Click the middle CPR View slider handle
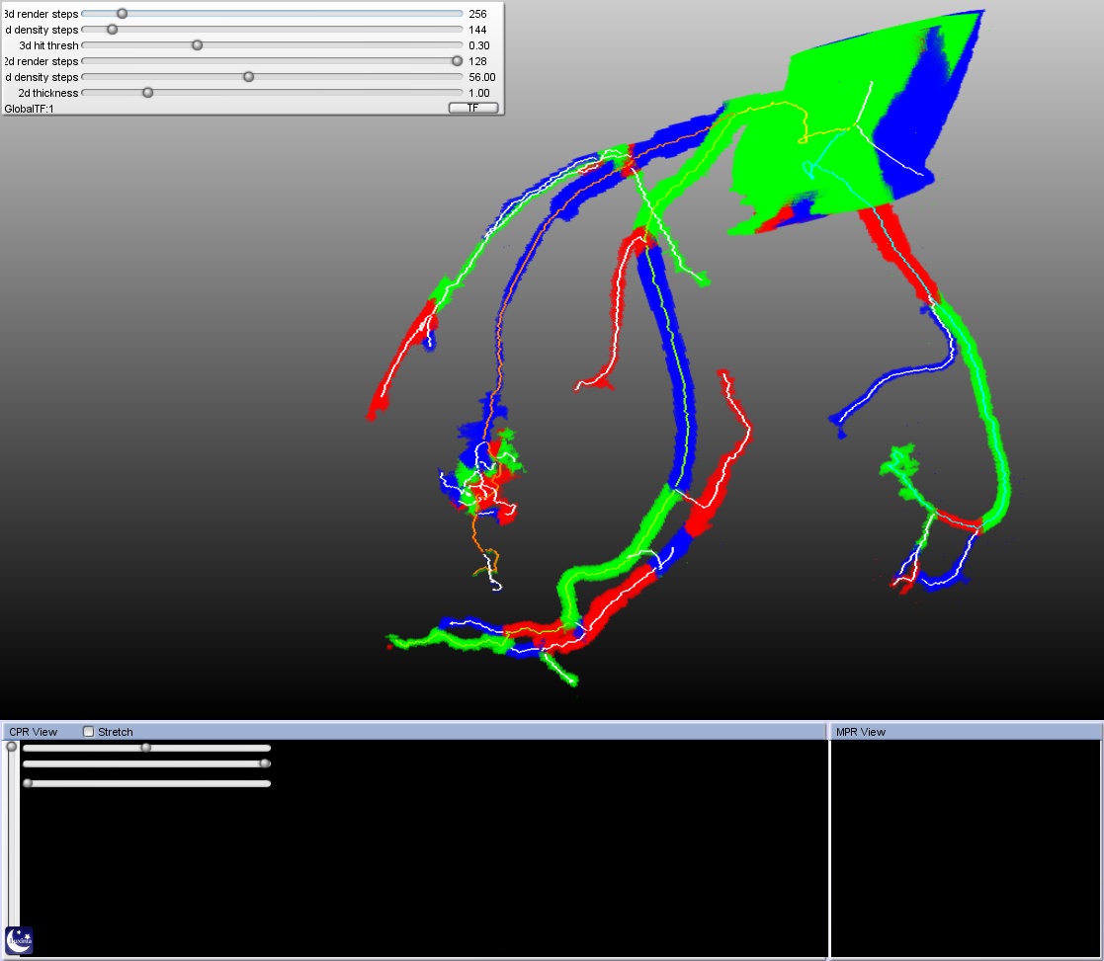 pos(265,763)
